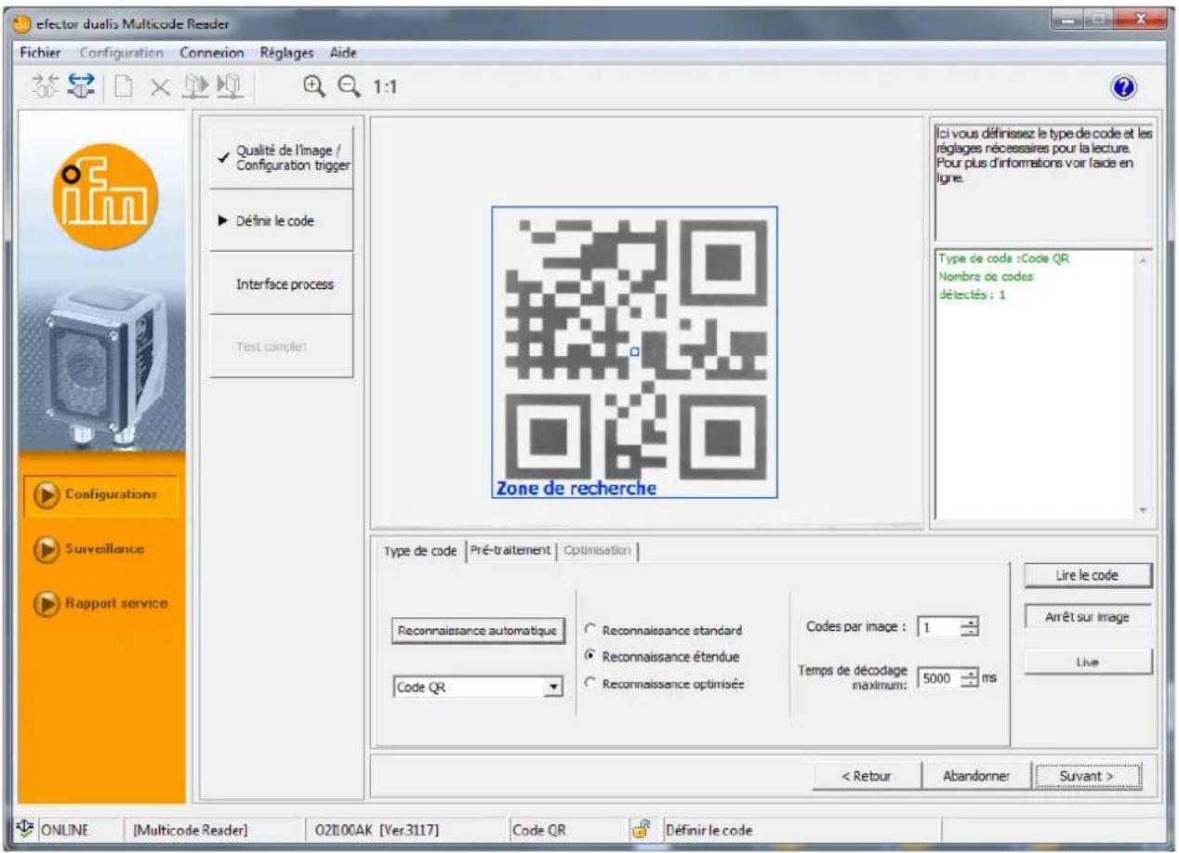Image resolution: width=1179 pixels, height=853 pixels.
Task: Reset view with the 1:1 button
Action: [383, 87]
